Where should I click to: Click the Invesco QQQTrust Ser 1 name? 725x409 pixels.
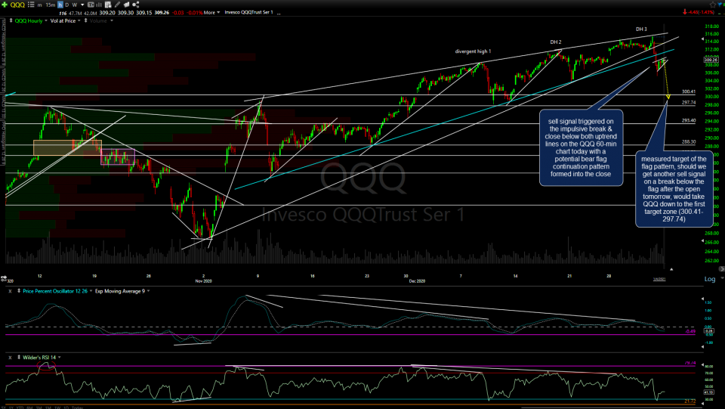coord(248,13)
